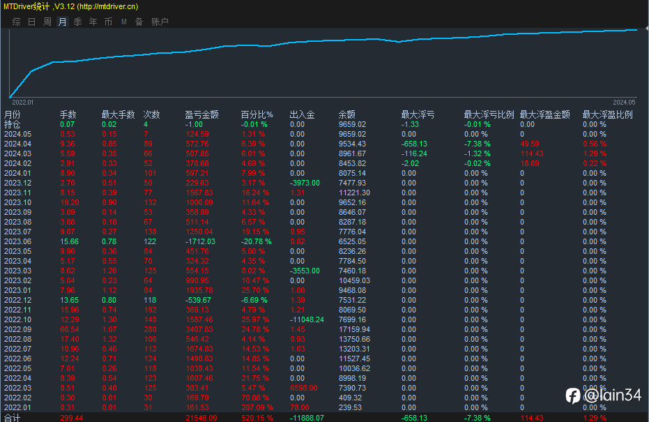Select the 2023.06 month row
This screenshot has width=649, height=422.
tap(18, 241)
